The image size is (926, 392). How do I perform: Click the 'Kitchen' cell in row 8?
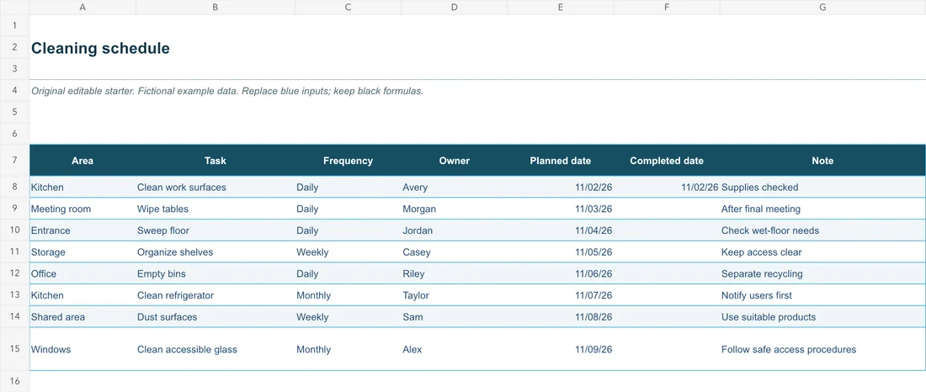[82, 187]
